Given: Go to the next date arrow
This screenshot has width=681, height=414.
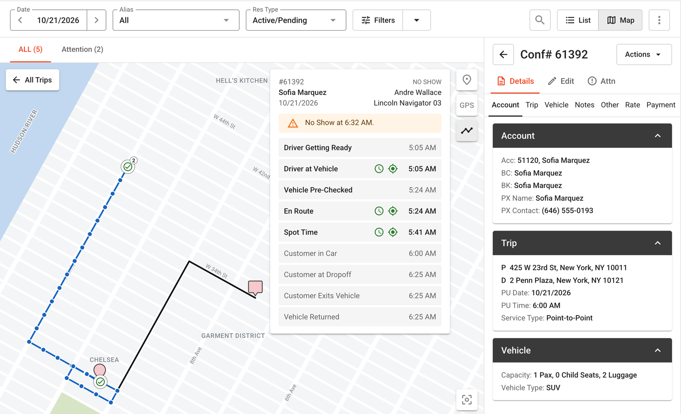Looking at the screenshot, I should click(x=97, y=20).
